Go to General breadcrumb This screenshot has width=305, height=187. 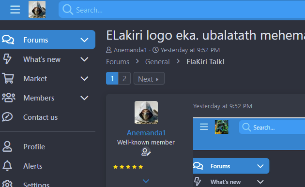[157, 62]
